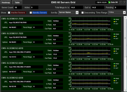Click the Pend Msgs value for EMS-SLDEMOS1-7020

point(38,42)
